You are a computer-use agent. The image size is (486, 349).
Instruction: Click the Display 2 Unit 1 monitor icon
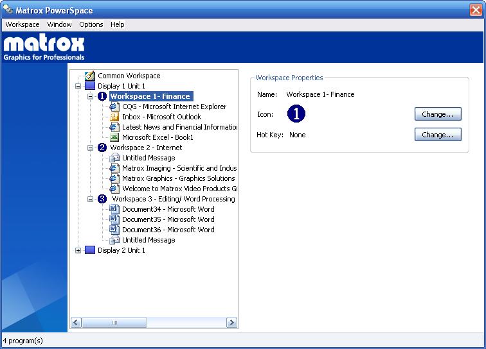[x=90, y=250]
